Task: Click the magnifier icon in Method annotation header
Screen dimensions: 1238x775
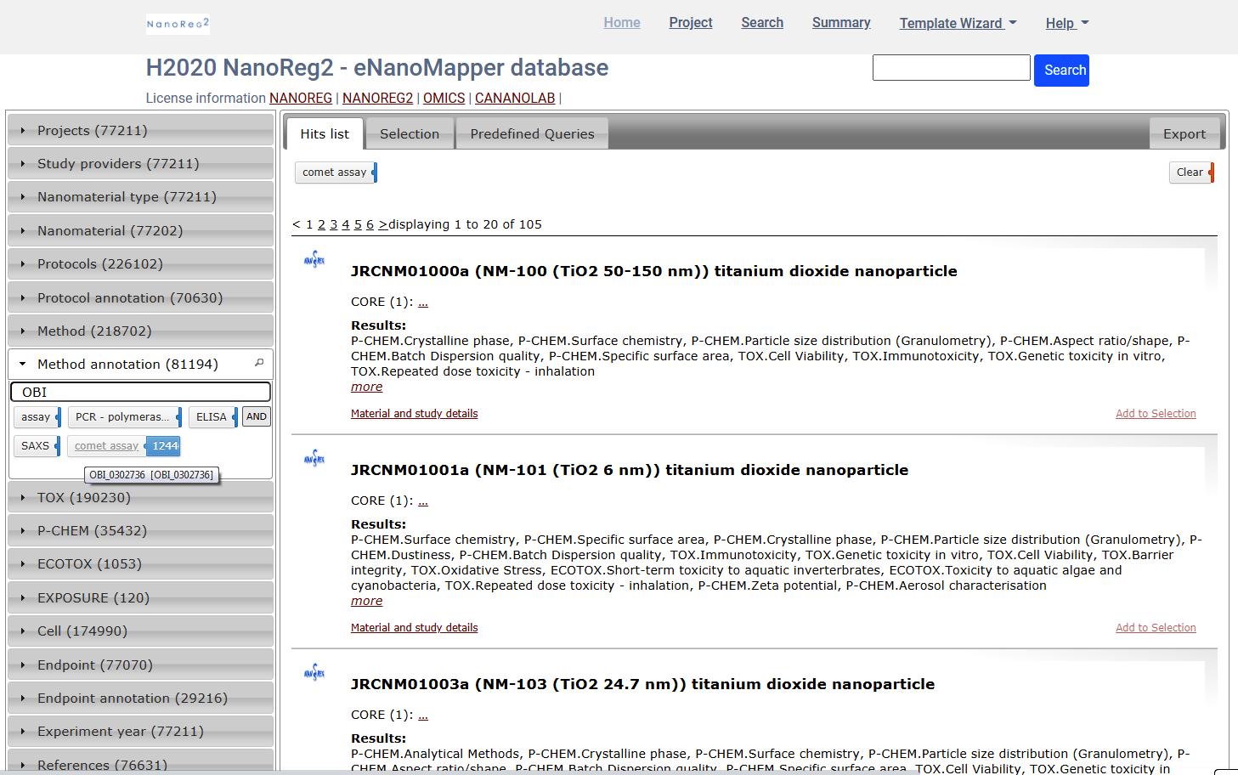Action: coord(259,363)
